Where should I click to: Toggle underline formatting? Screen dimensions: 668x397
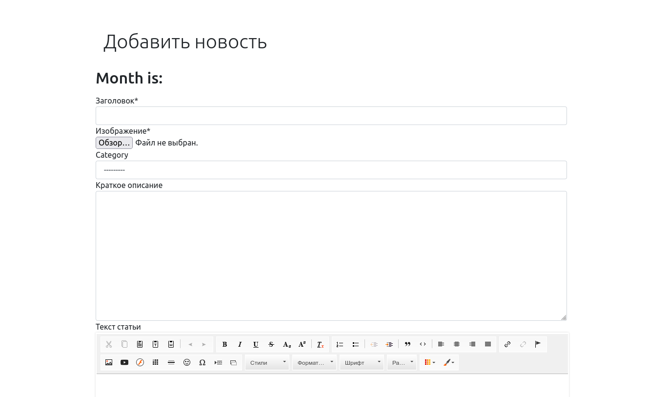point(256,344)
